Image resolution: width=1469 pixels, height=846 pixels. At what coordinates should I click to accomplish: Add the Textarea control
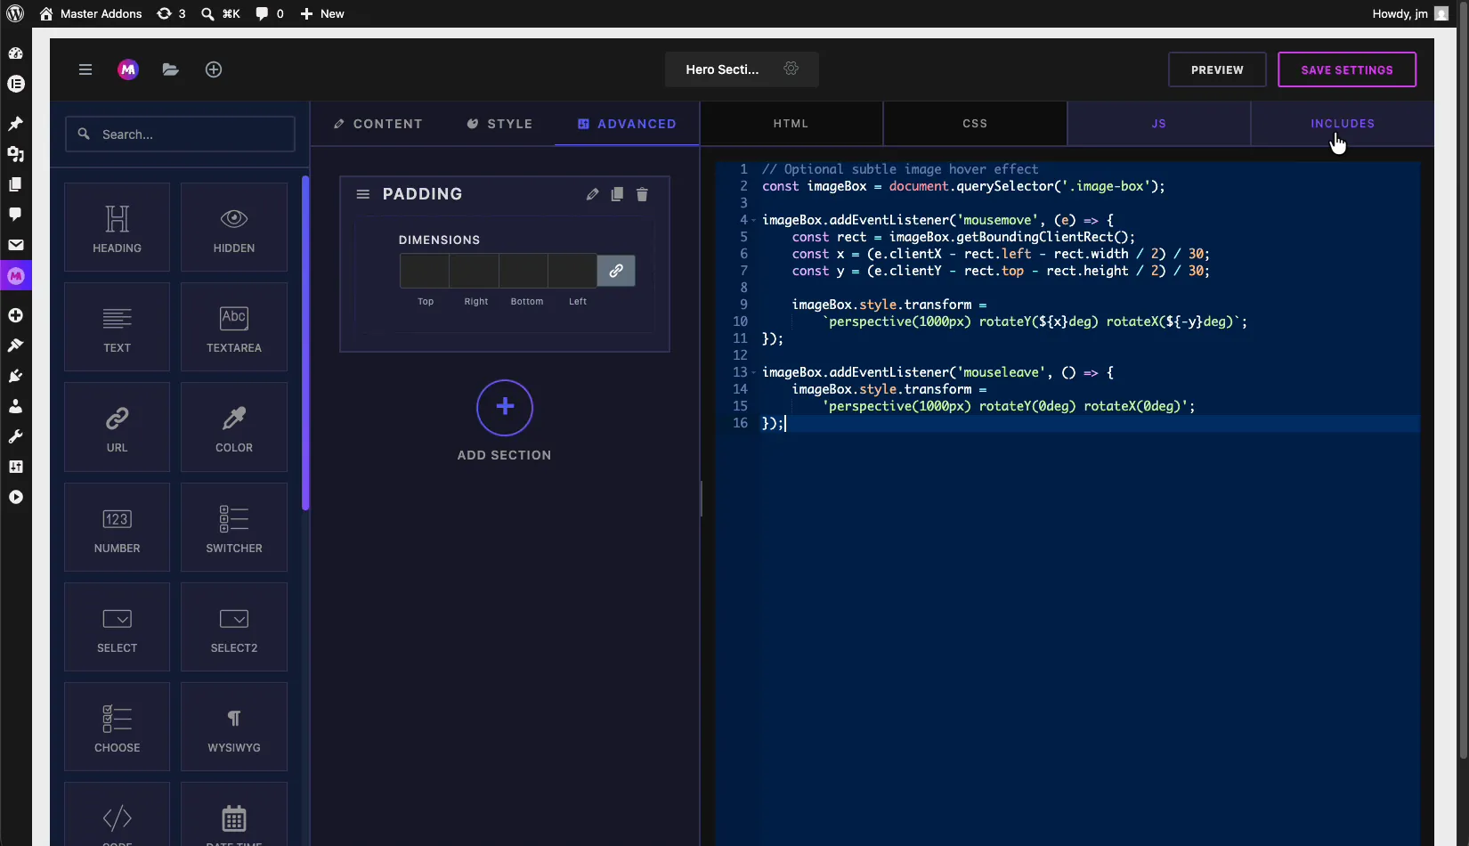coord(234,327)
